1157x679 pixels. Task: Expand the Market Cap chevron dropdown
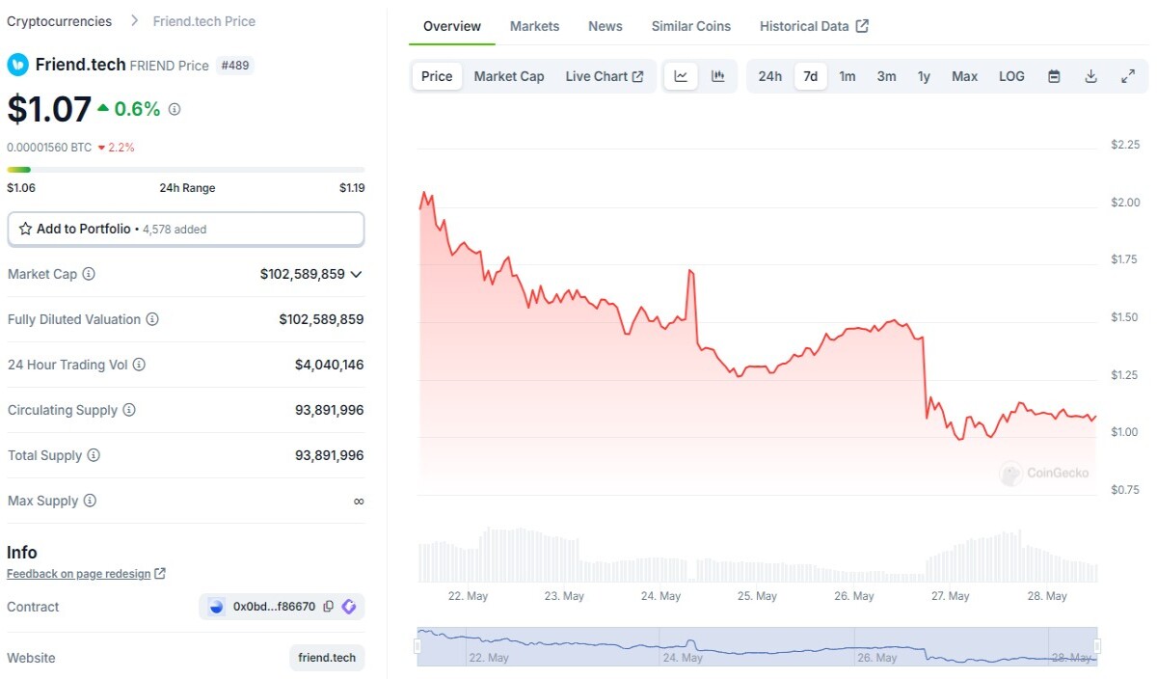click(356, 274)
